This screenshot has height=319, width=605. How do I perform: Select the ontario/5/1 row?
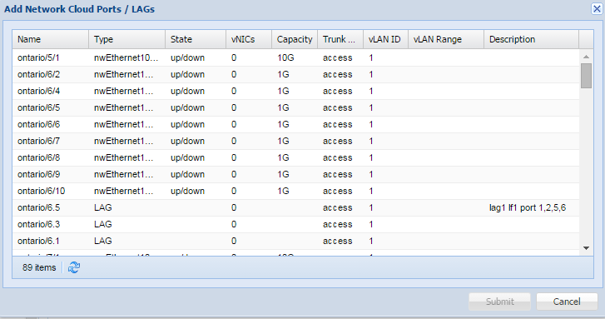[295, 58]
